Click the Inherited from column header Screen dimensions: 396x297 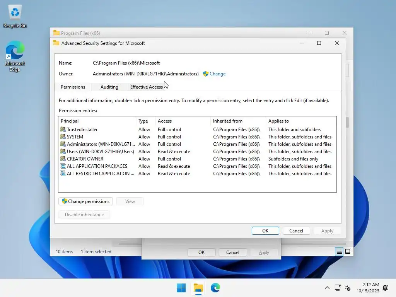coord(238,121)
